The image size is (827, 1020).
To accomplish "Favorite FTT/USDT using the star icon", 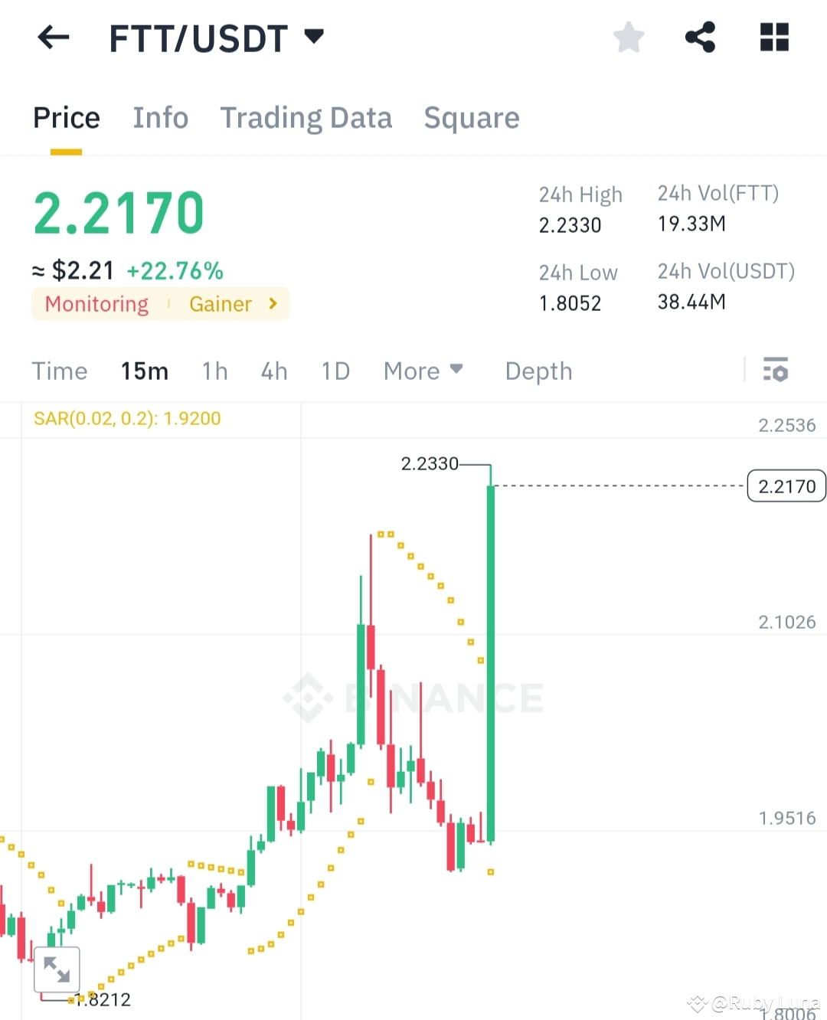I will tap(628, 37).
